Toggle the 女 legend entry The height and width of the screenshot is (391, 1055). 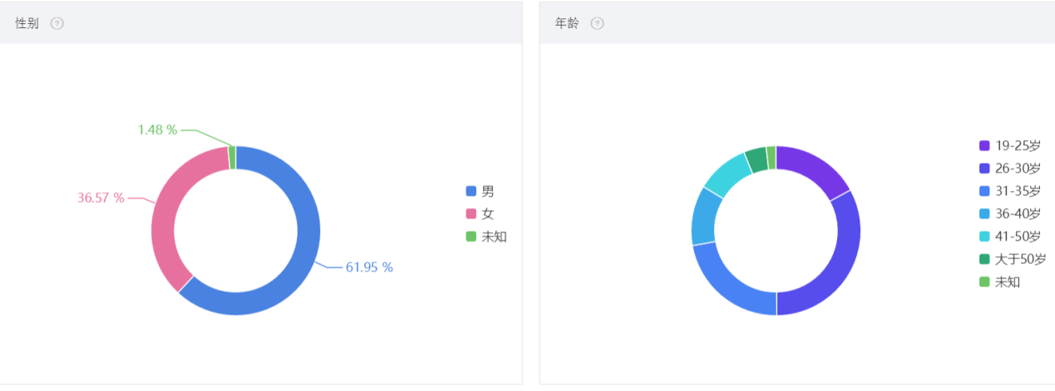pyautogui.click(x=480, y=213)
